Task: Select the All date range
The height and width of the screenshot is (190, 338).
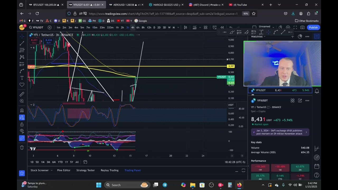Action: 77,162
